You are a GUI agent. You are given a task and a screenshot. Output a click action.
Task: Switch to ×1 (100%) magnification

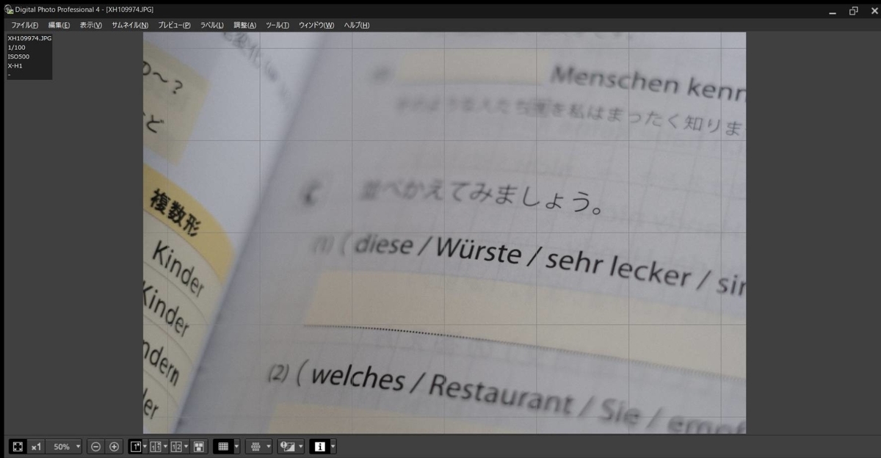pyautogui.click(x=36, y=446)
